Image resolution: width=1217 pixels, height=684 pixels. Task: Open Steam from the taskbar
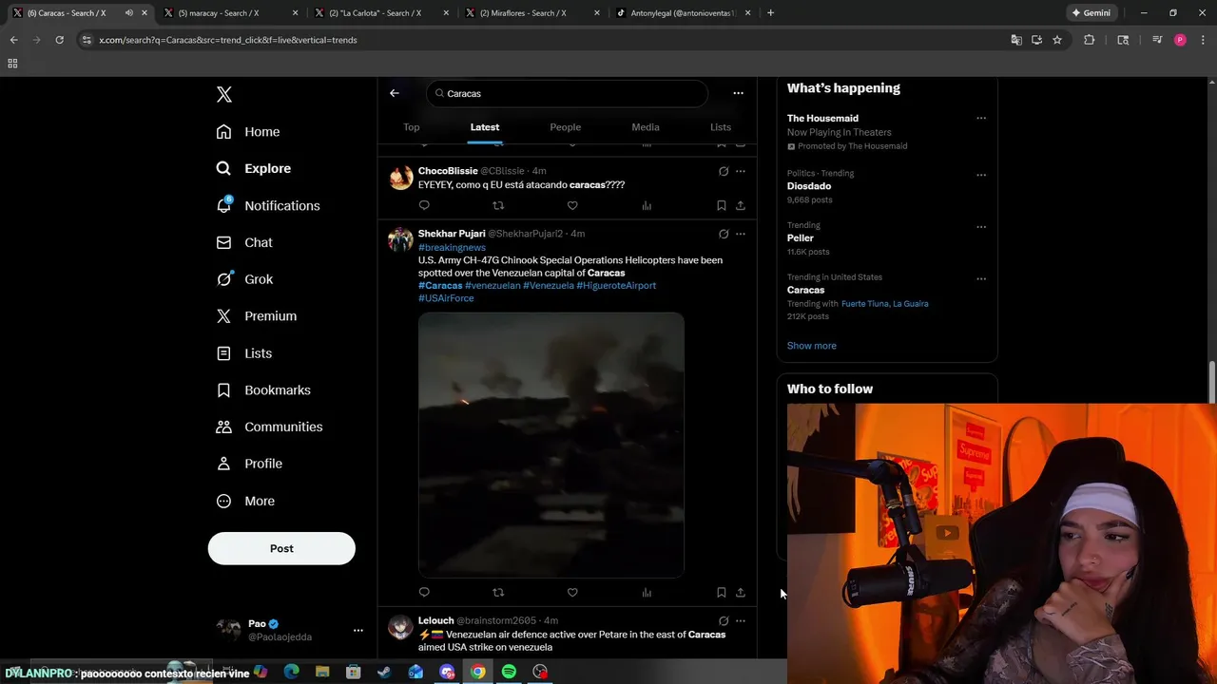(384, 672)
